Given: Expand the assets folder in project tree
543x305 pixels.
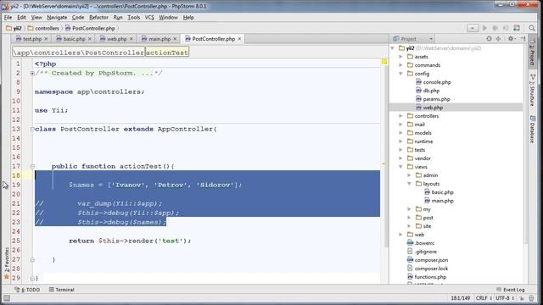Looking at the screenshot, I should [x=400, y=57].
